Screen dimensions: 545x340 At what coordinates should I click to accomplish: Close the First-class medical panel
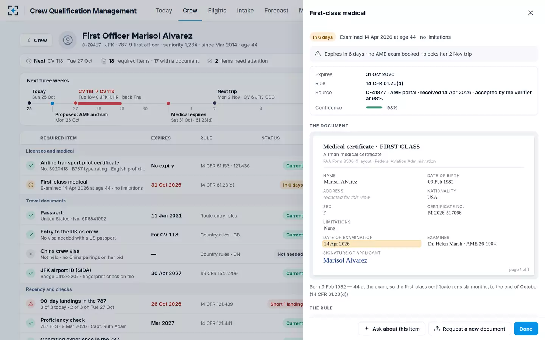[531, 13]
